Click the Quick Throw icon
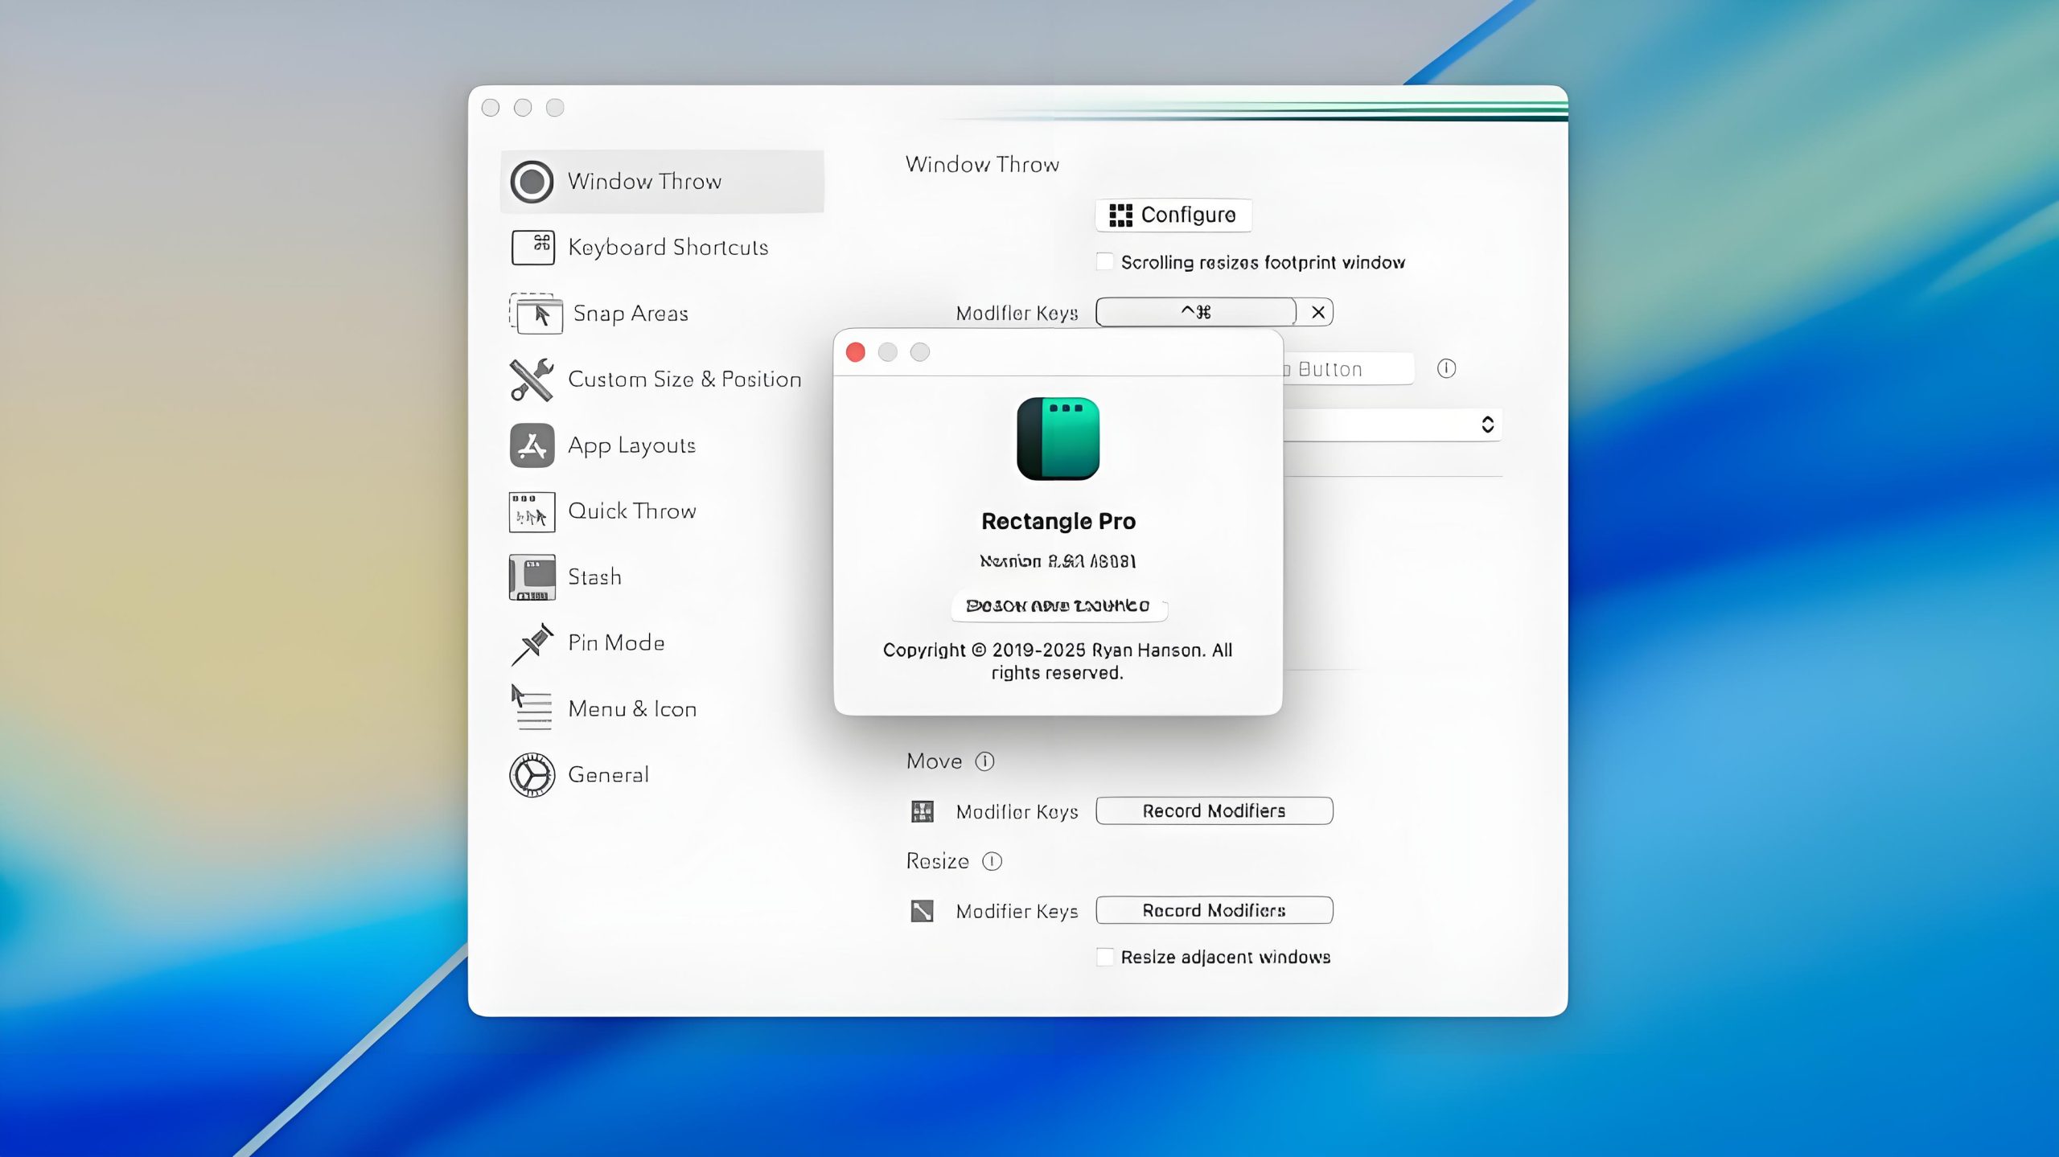 tap(532, 512)
